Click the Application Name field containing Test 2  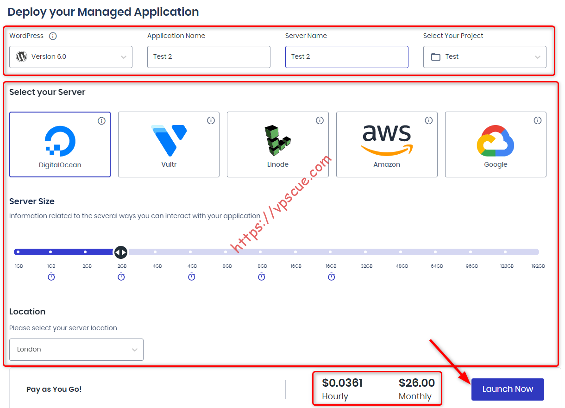[209, 57]
